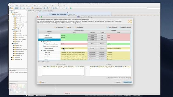Image resolution: width=173 pixels, height=97 pixels.
Task: Click the All Database button
Action: pos(79,27)
